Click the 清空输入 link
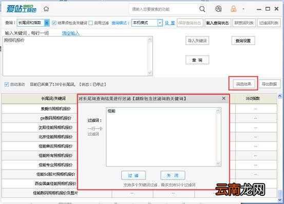The height and width of the screenshot is (204, 284). point(71,33)
